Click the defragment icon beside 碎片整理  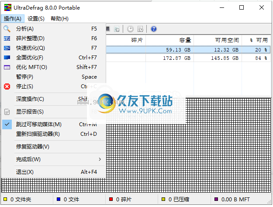coord(7,38)
